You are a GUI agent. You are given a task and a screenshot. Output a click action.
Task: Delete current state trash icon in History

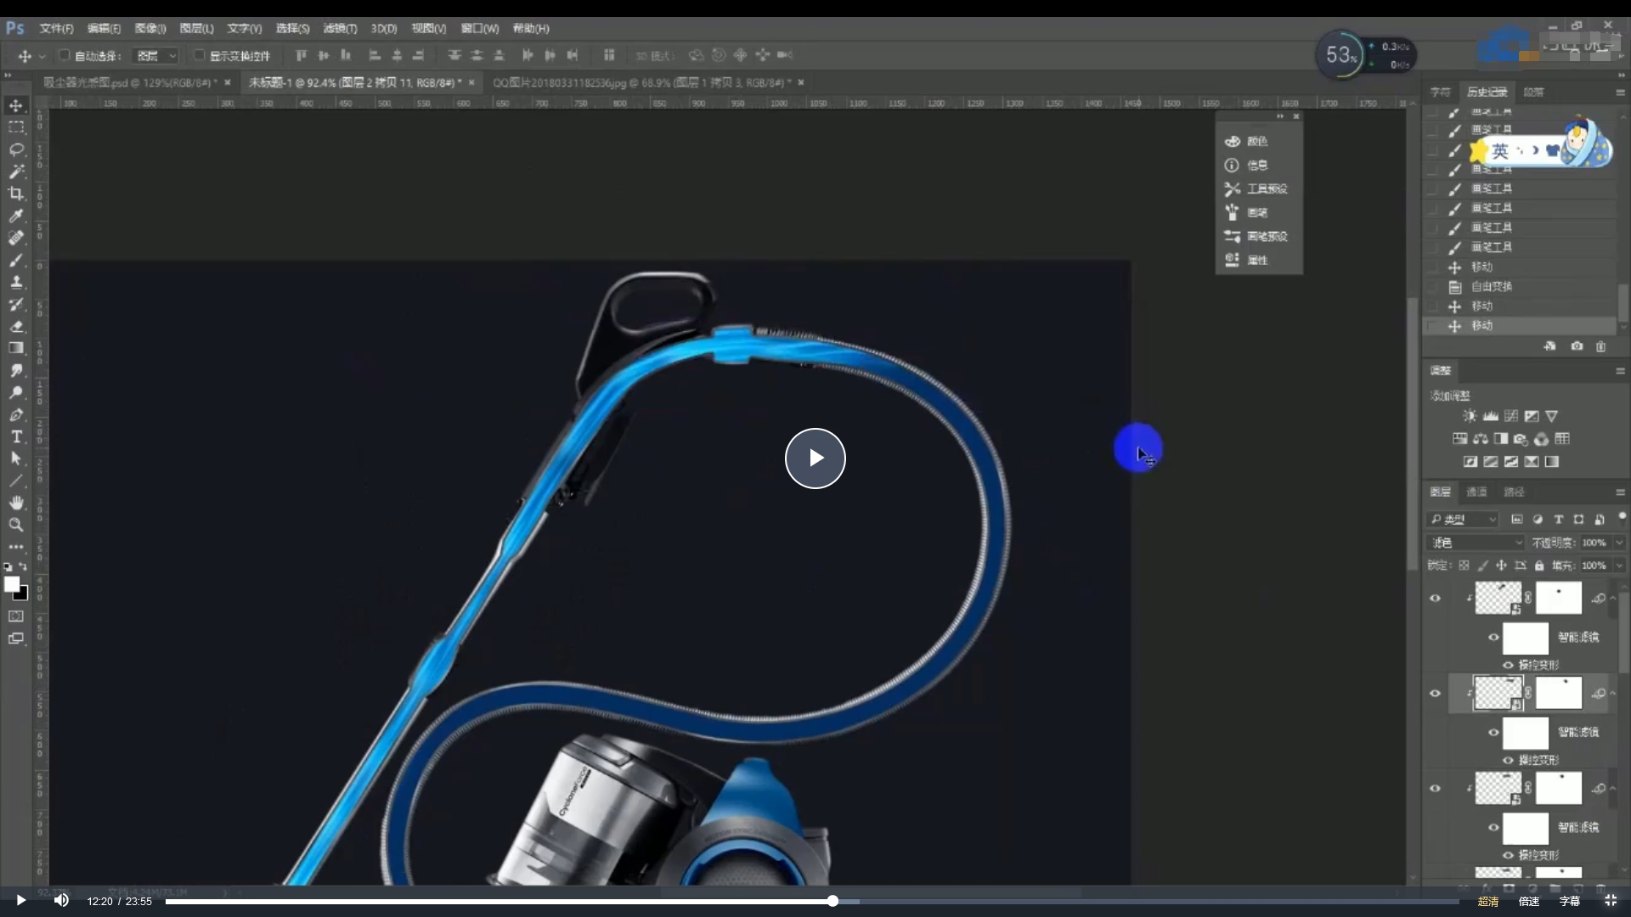tap(1601, 346)
